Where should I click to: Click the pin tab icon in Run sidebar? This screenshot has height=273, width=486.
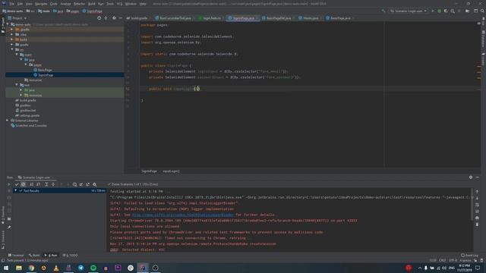pos(9,227)
